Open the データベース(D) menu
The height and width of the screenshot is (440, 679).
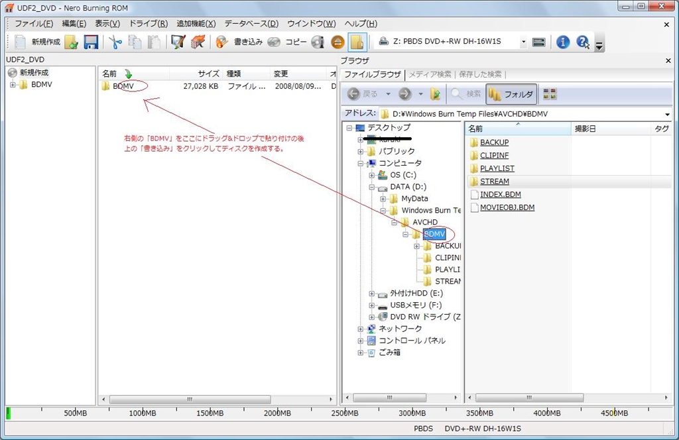click(251, 24)
